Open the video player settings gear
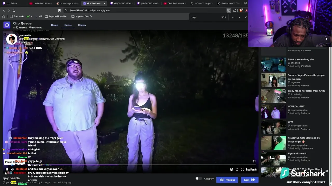 click(x=231, y=169)
